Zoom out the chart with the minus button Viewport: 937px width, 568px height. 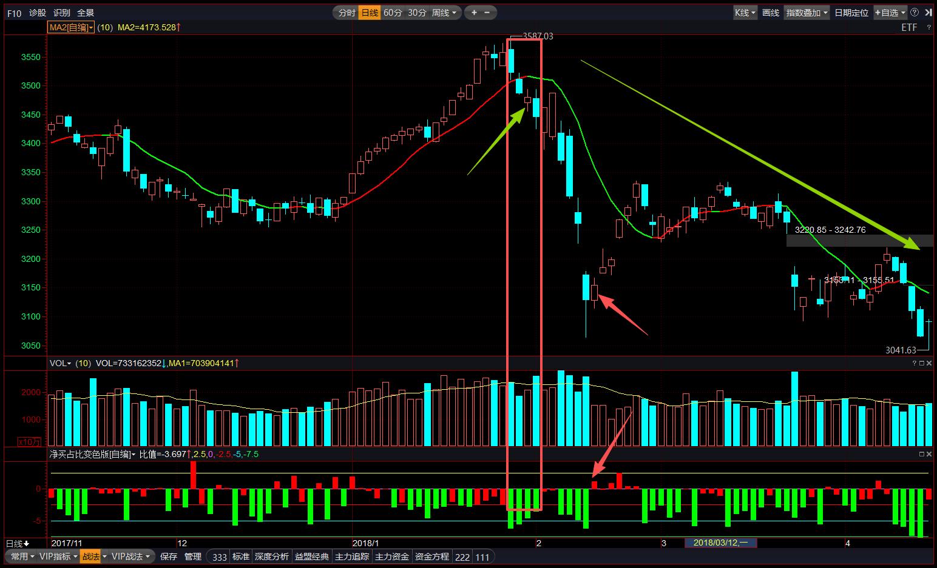coord(487,13)
